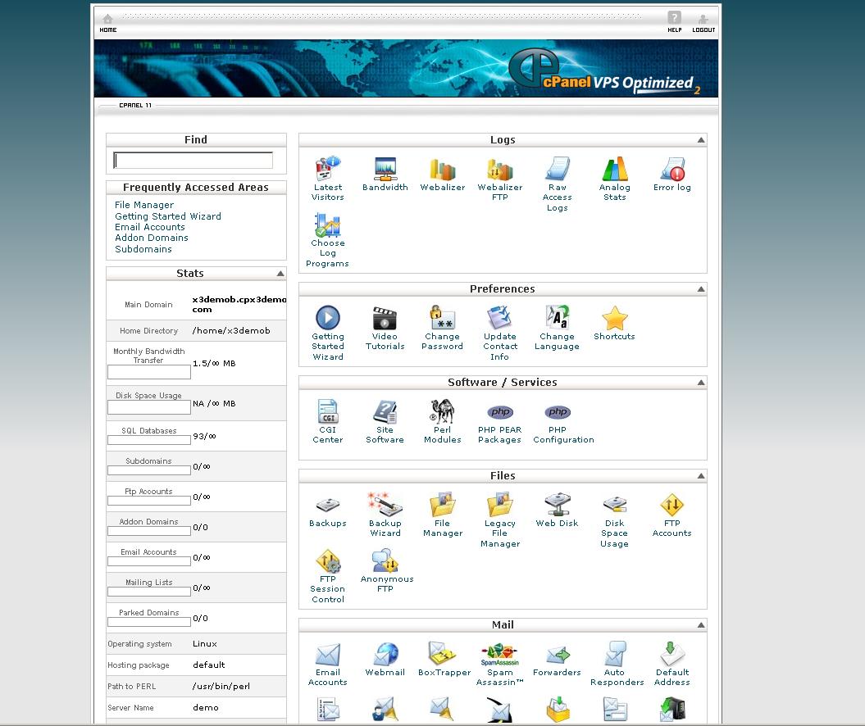Open the Webalizer FTP stats icon
The width and height of the screenshot is (865, 726).
pyautogui.click(x=500, y=169)
